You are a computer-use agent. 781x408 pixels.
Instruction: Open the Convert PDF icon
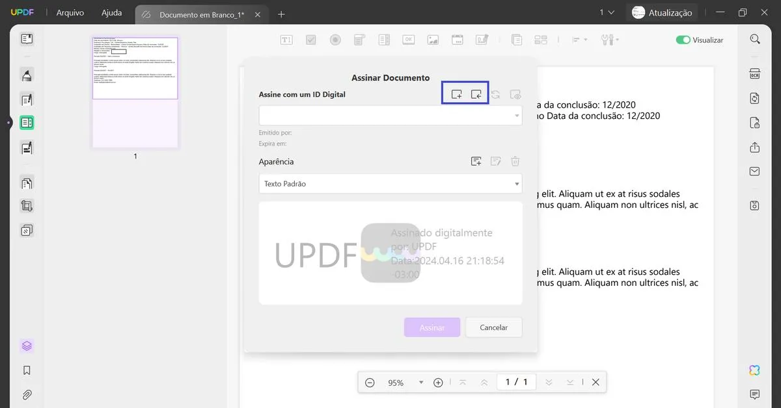tap(755, 98)
